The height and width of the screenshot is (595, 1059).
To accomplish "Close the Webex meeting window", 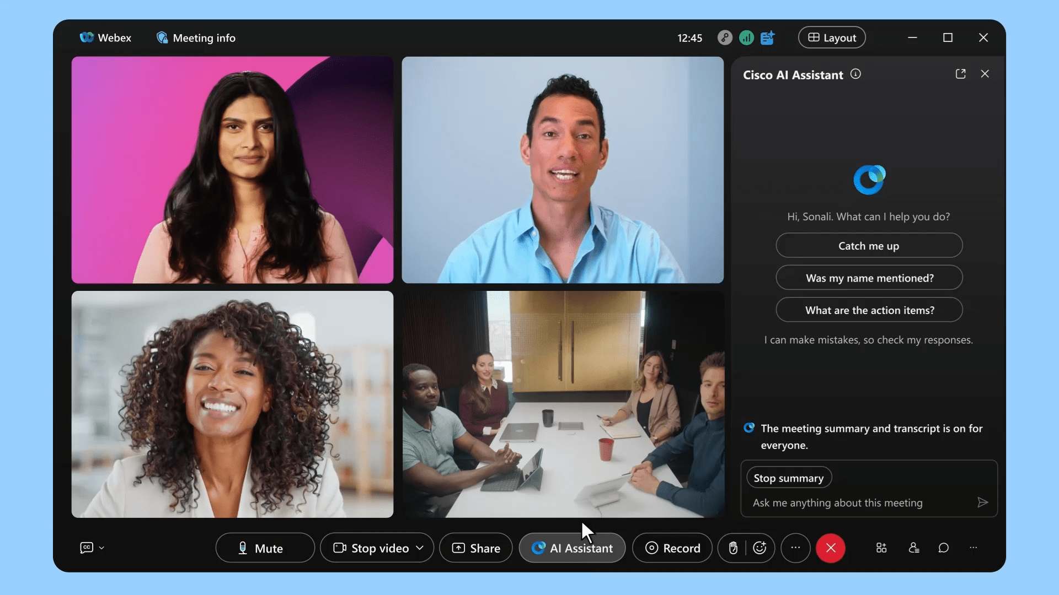I will point(983,37).
